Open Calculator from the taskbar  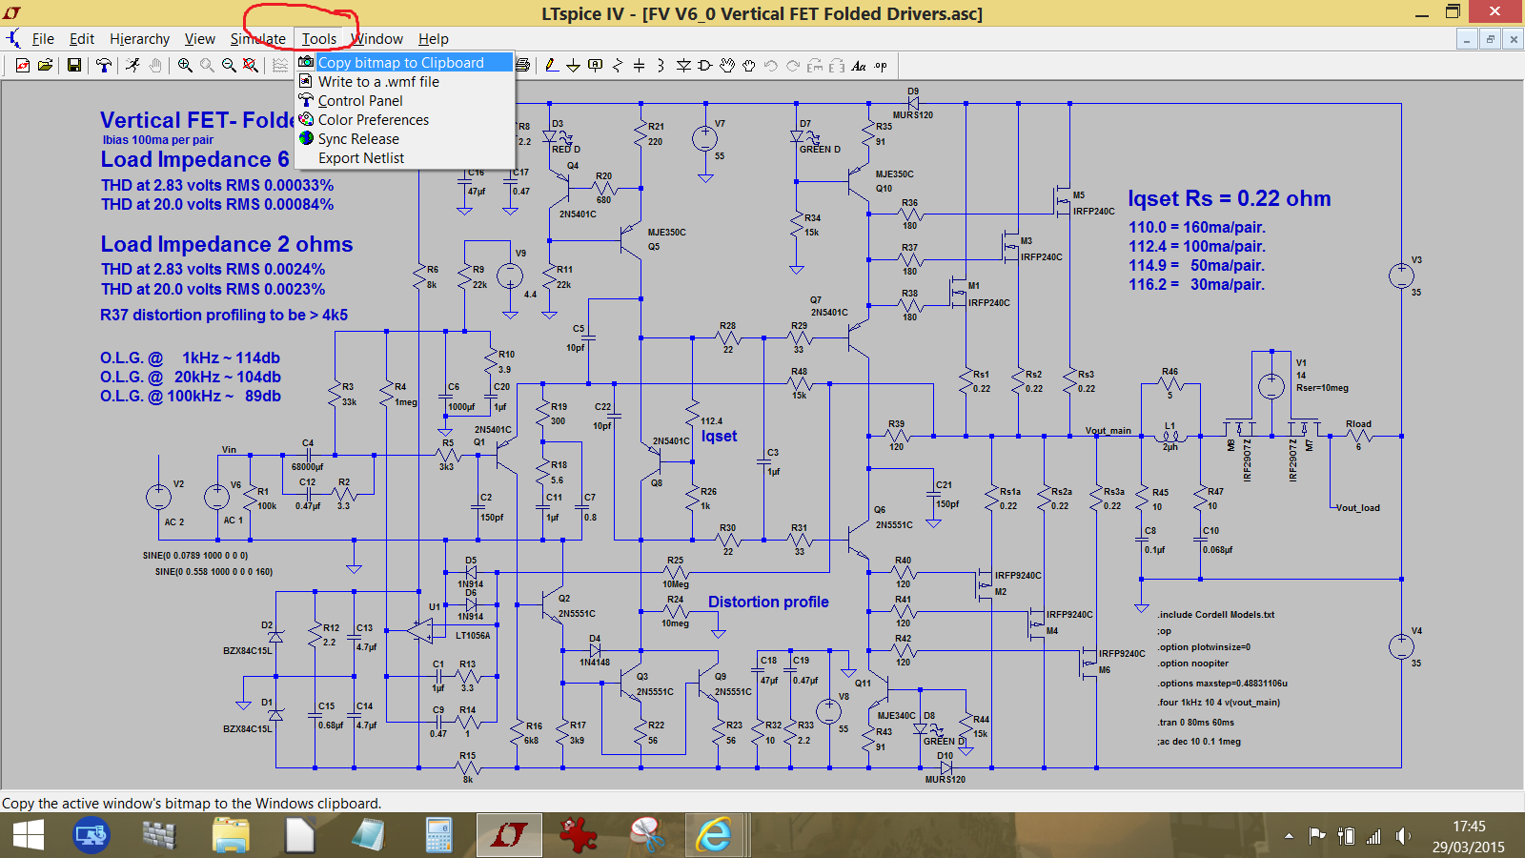click(x=438, y=835)
